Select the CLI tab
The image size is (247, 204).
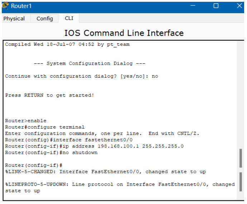tap(69, 18)
